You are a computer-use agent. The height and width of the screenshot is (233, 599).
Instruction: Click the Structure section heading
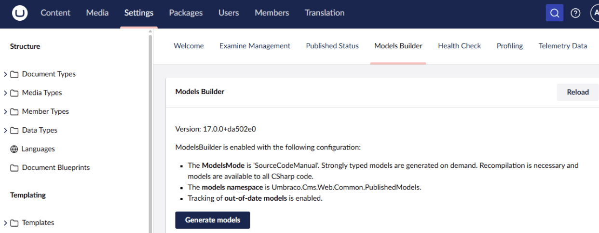(25, 47)
